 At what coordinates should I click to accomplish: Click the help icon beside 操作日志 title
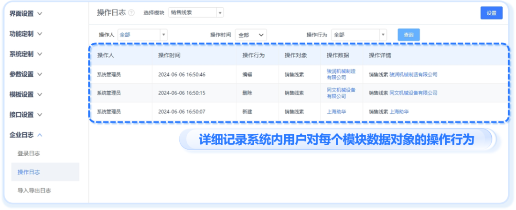[x=131, y=13]
